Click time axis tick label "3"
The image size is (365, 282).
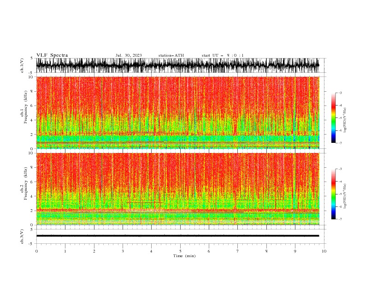point(123,251)
